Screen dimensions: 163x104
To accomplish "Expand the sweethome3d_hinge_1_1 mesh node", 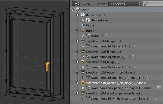I will pyautogui.click(x=83, y=46).
